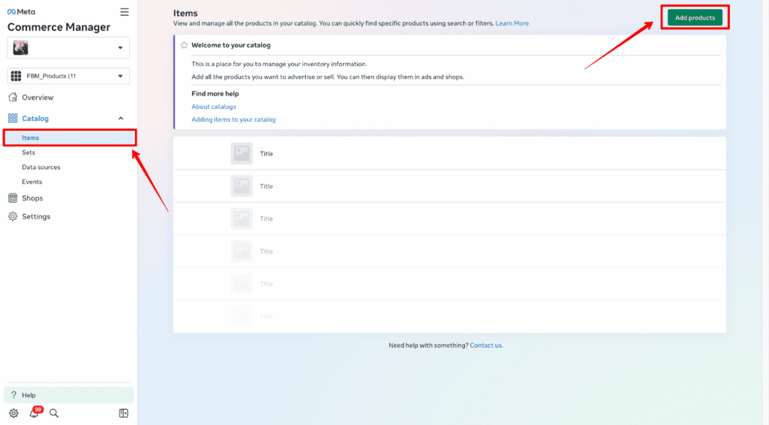Screen dimensions: 769x425
Task: Click the Overview home icon
Action: [13, 97]
